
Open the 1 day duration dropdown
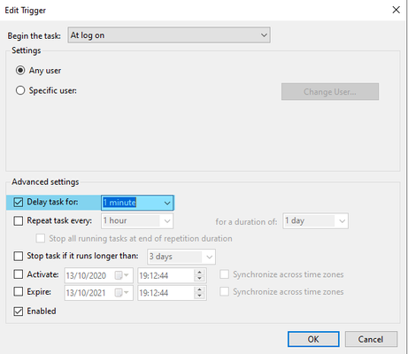click(x=315, y=221)
